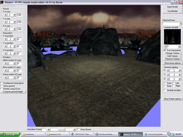This screenshot has height=137, width=183.
Task: Click left arrow of Beta rotation scrollbar
Action: pyautogui.click(x=6, y=70)
